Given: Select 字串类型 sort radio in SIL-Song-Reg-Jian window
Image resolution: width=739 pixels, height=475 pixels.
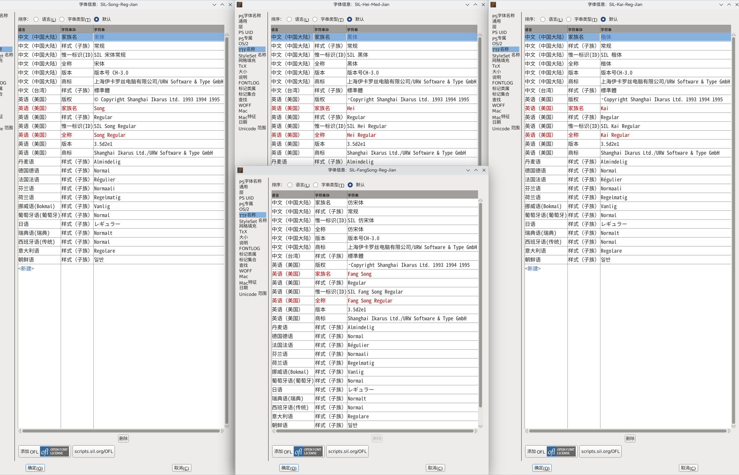Looking at the screenshot, I should click(x=62, y=19).
